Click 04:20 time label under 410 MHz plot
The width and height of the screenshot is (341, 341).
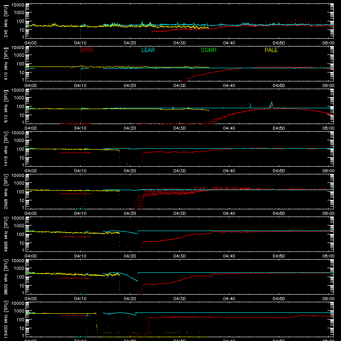[x=130, y=86]
